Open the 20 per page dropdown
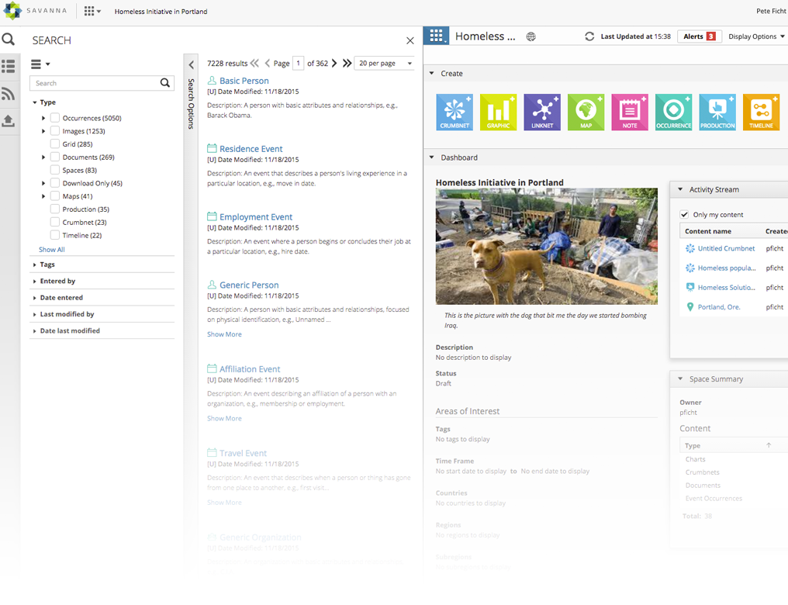Screen dimensions: 788x605 (385, 64)
